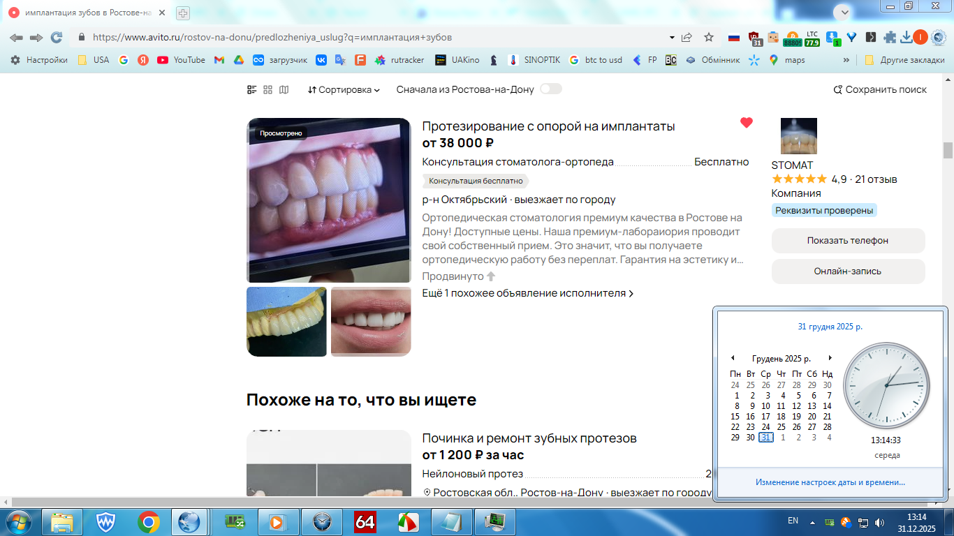Open the blue funnel filter extension
The image size is (954, 536).
tap(851, 37)
